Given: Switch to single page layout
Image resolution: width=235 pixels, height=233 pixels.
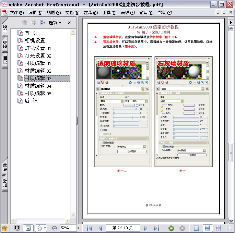Looking at the screenshot, I should (196, 228).
